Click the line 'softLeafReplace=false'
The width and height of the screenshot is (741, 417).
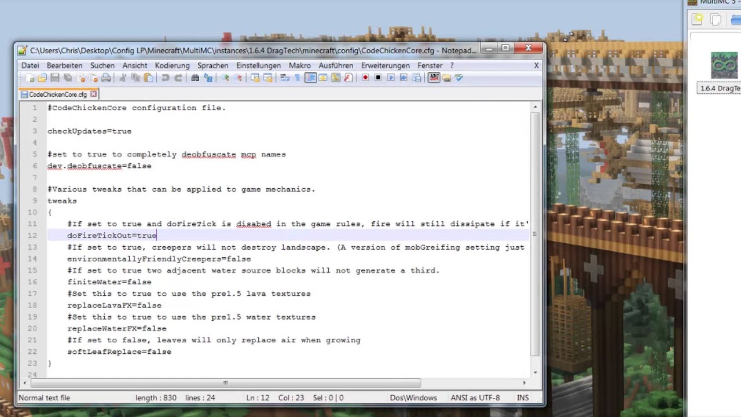[x=119, y=352]
